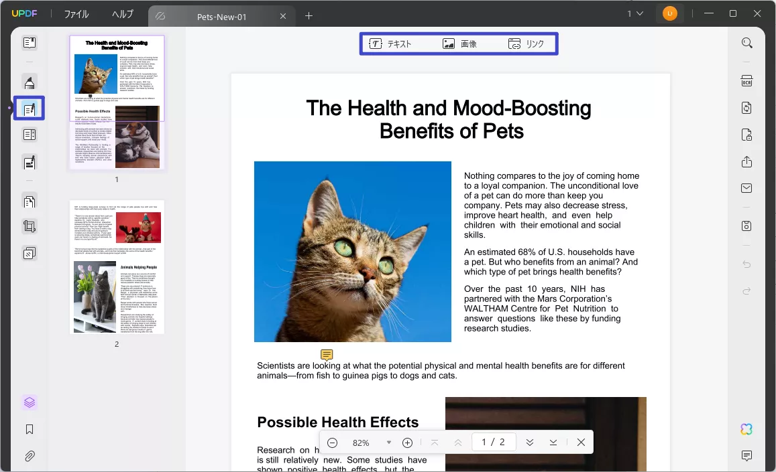Open the ファイル menu
The height and width of the screenshot is (472, 776).
(76, 14)
